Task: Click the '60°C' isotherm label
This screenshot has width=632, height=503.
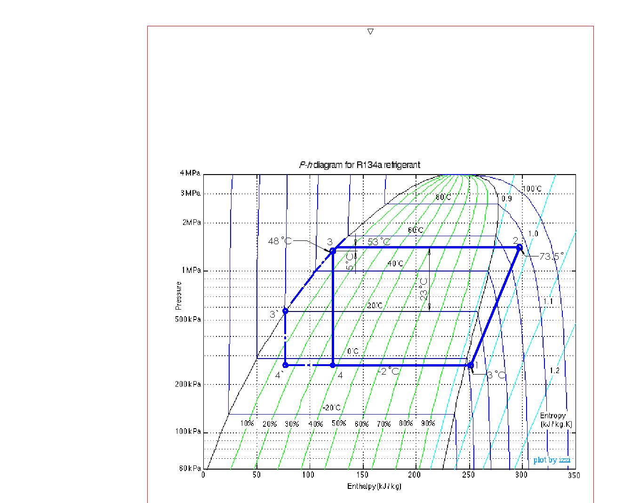Action: click(416, 230)
